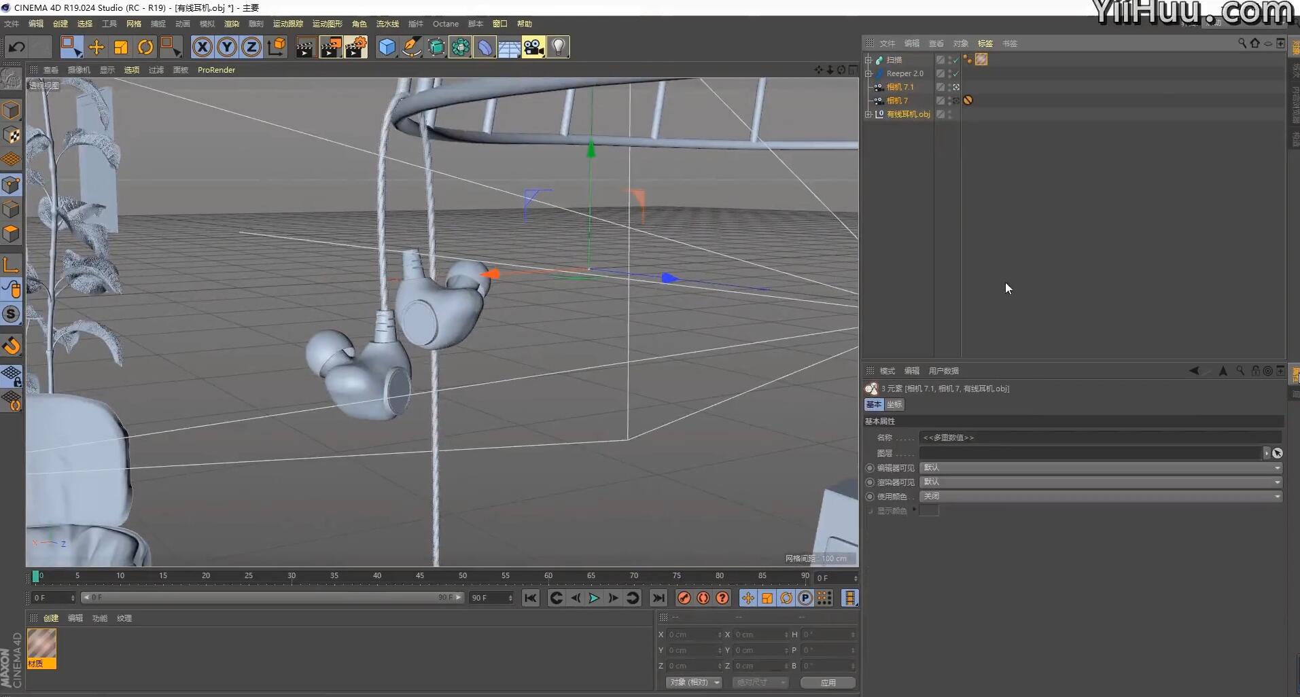Viewport: 1300px width, 697px height.
Task: Click timeline frame 45 marker
Action: (x=420, y=576)
